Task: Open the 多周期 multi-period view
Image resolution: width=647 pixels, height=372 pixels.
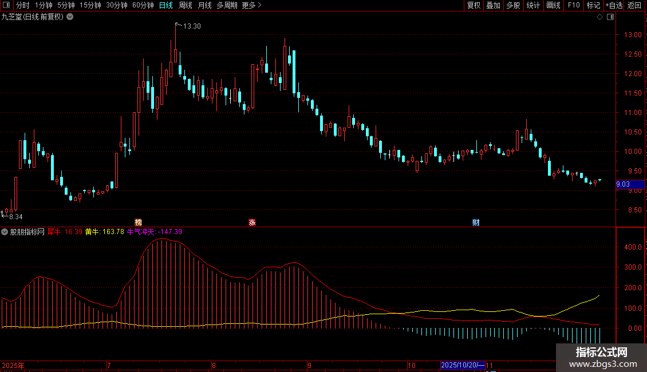Action: point(227,5)
